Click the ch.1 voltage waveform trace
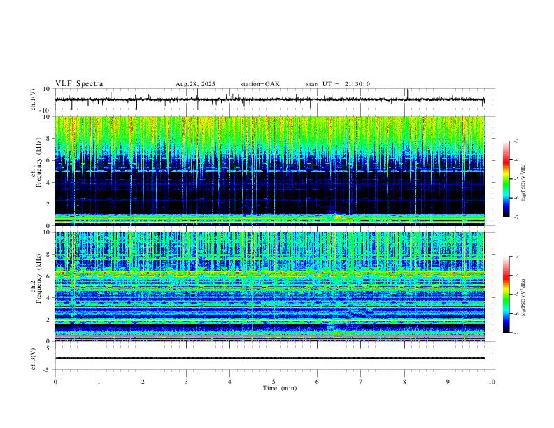Screen dimensions: 554x428 coord(269,99)
